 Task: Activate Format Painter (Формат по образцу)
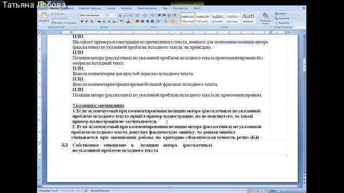[x=63, y=23]
